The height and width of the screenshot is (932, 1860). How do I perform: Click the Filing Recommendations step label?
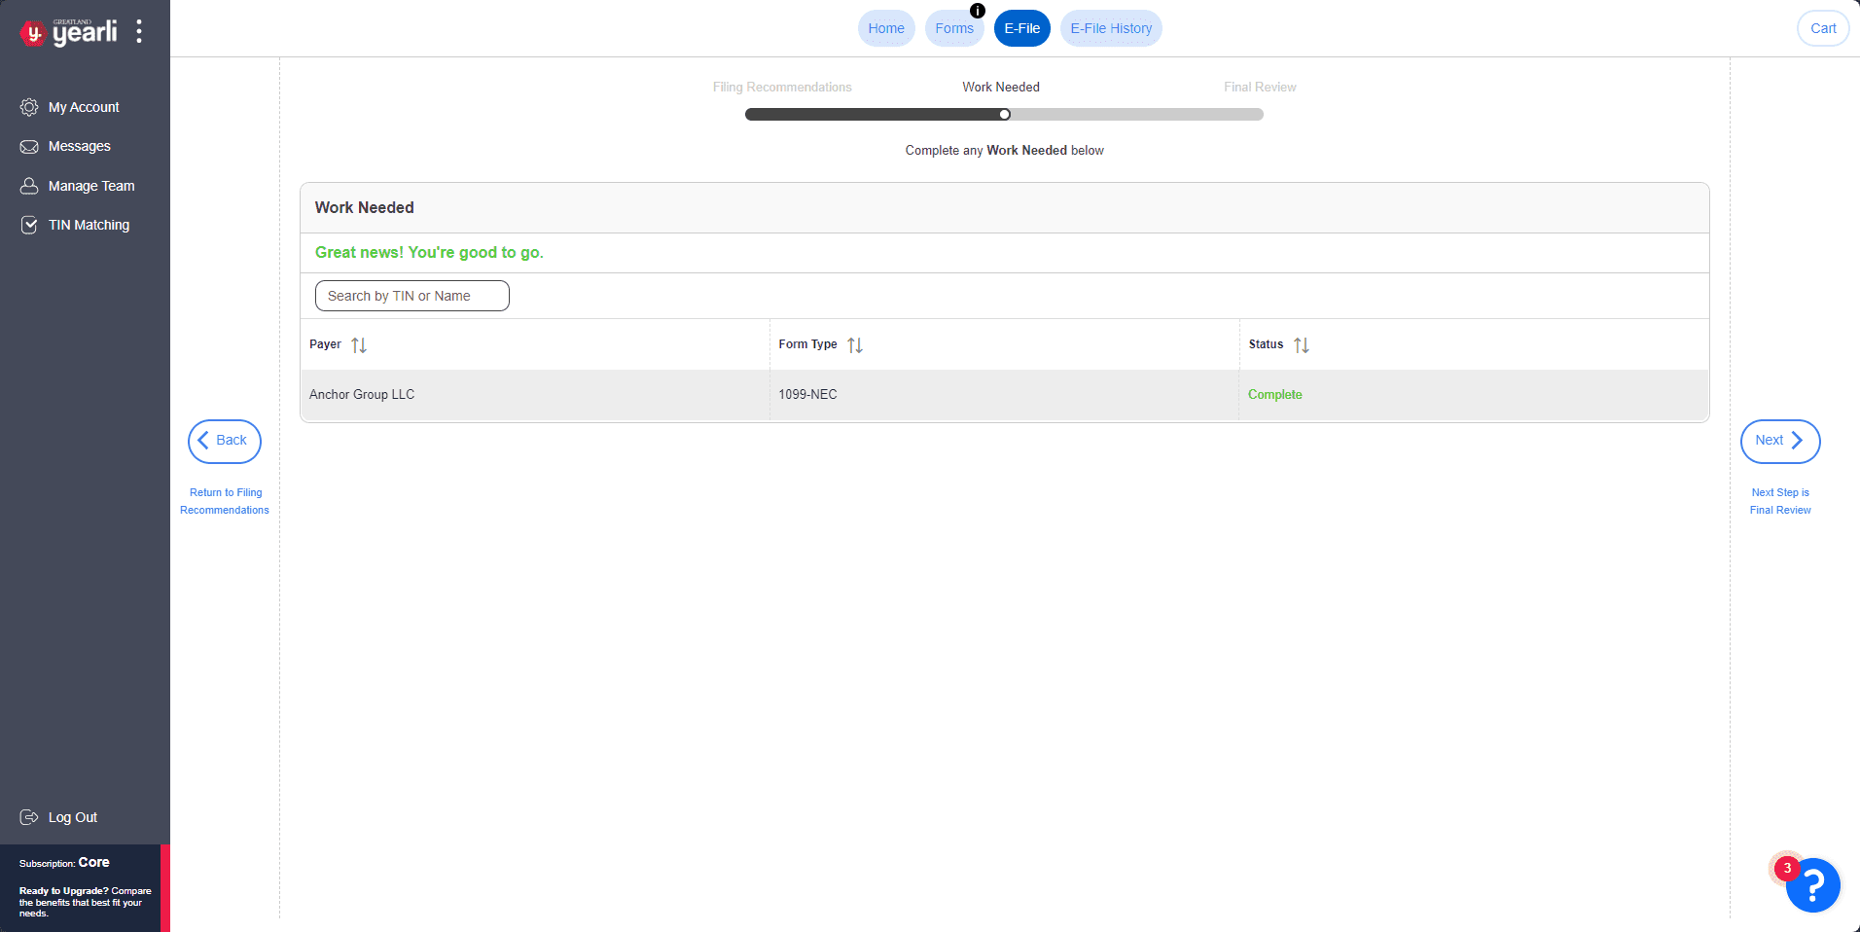[782, 87]
